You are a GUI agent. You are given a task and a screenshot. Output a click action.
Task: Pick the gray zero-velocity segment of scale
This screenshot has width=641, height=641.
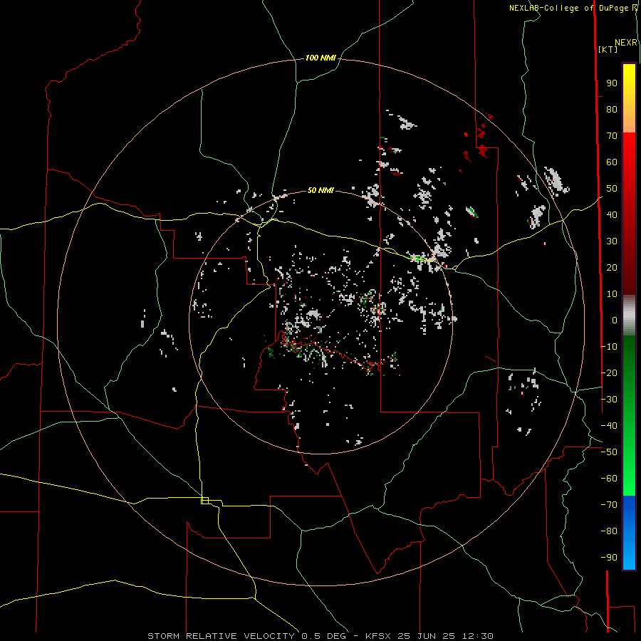point(629,316)
